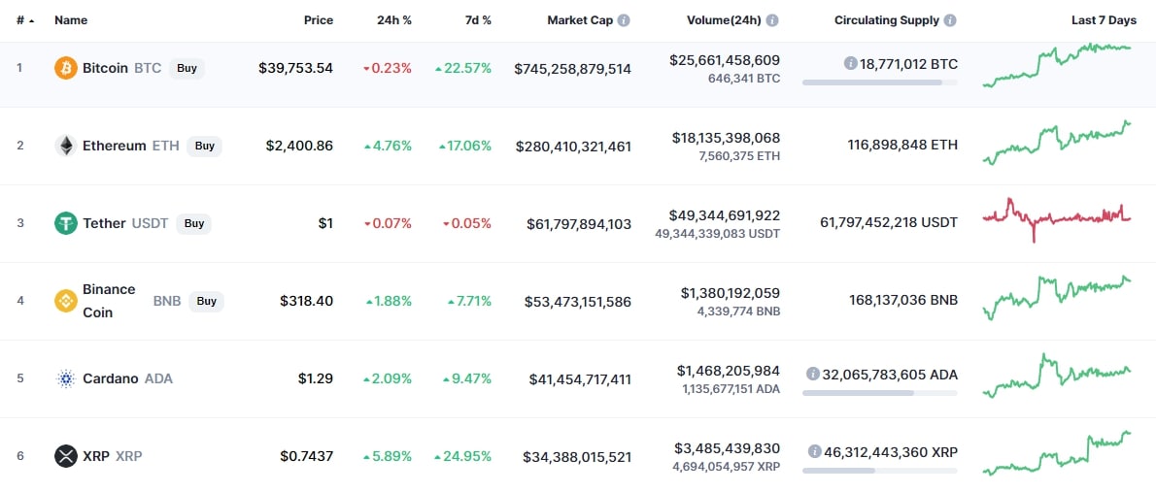
Task: Click the Ethereum logo icon
Action: click(x=66, y=146)
